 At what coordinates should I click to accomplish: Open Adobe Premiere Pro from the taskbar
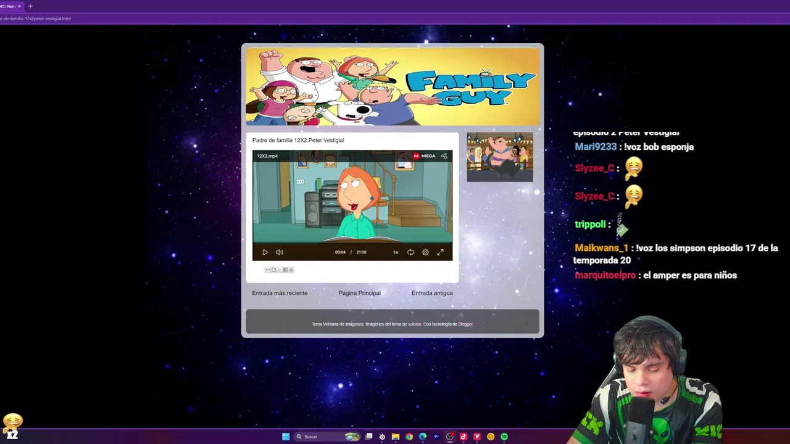click(436, 437)
